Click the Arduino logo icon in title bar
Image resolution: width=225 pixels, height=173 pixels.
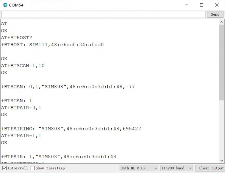[5, 5]
